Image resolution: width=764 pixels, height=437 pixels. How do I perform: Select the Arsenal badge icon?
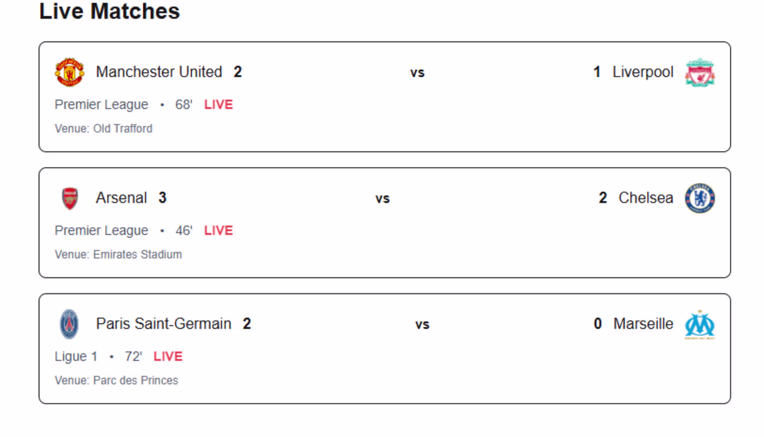[70, 198]
